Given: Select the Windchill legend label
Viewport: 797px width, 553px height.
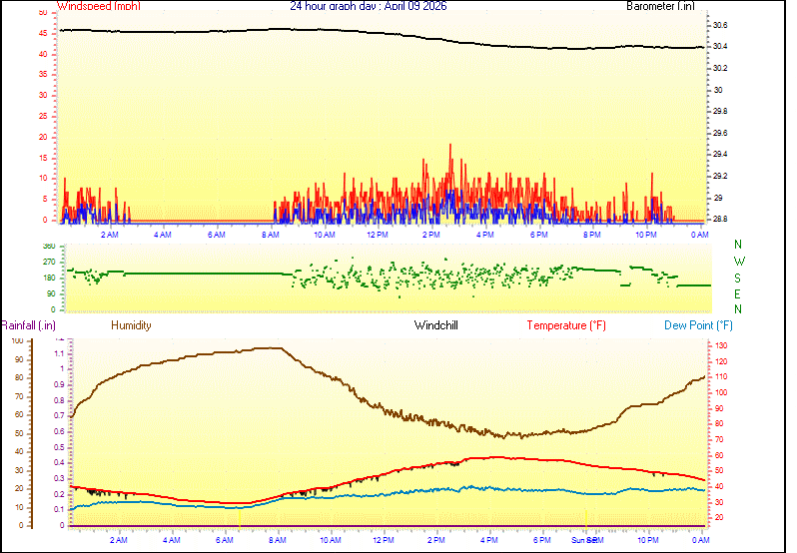Looking at the screenshot, I should pos(436,325).
